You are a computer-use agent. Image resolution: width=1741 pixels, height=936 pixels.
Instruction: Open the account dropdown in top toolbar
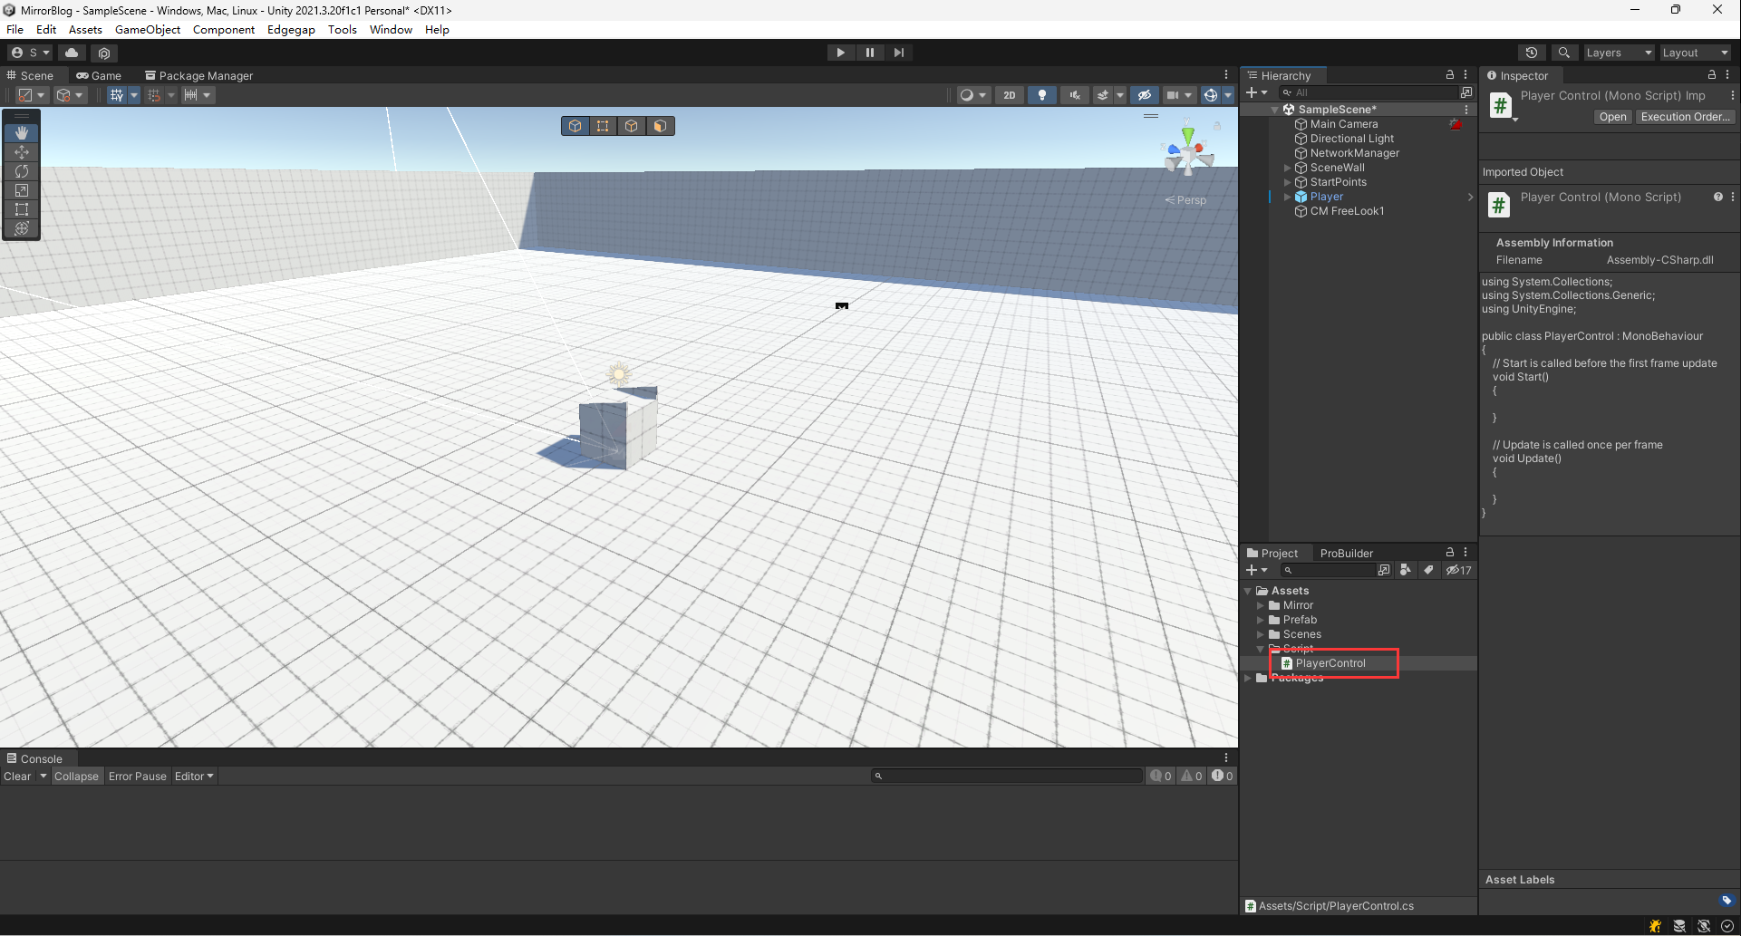[30, 53]
